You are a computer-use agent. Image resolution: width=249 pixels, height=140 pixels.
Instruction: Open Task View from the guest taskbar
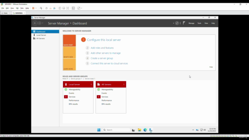point(133,130)
